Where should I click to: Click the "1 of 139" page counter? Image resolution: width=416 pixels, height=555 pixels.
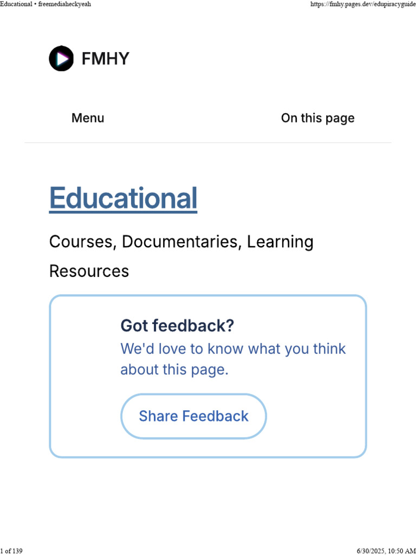point(11,551)
